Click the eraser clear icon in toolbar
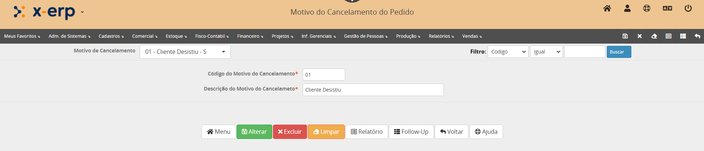This screenshot has width=704, height=151. click(654, 36)
